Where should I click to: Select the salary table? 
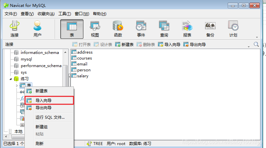(80, 76)
